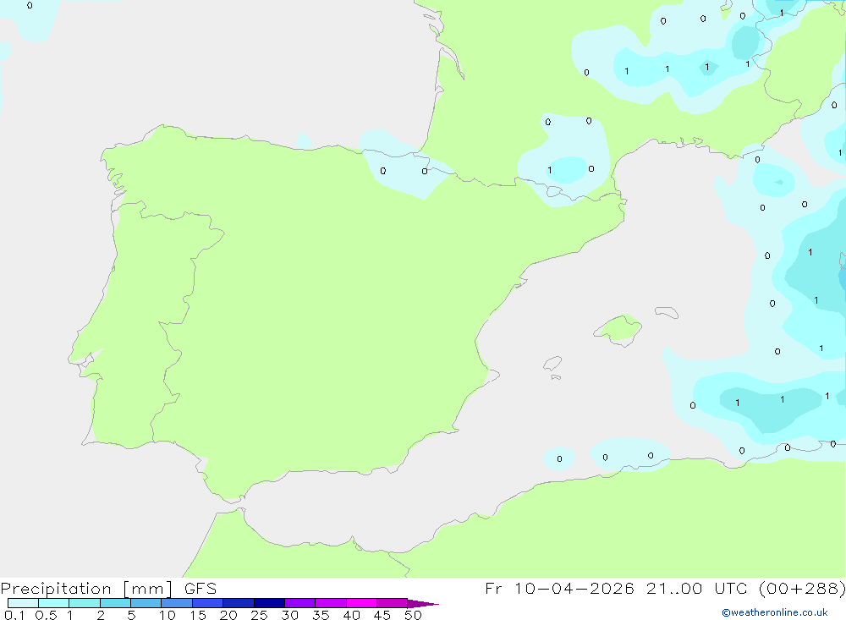Screen dimensions: 846x620
Task: Pick the legend swatch between 5 and 10
Action: click(146, 603)
